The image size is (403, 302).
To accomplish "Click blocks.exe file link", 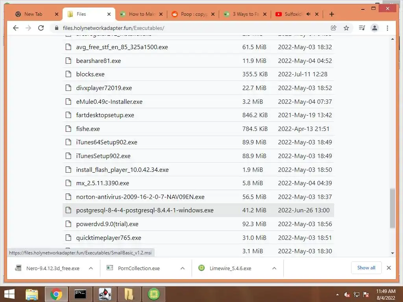I will click(90, 74).
